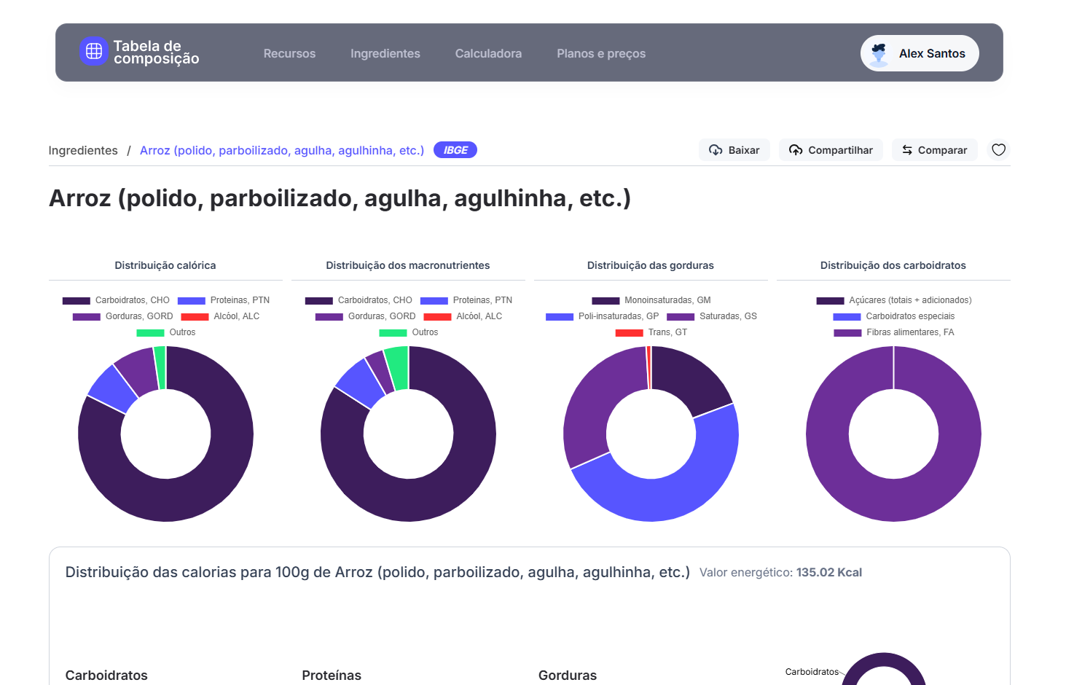Toggle Proteinas, PTN in macronutrientes legend

466,300
